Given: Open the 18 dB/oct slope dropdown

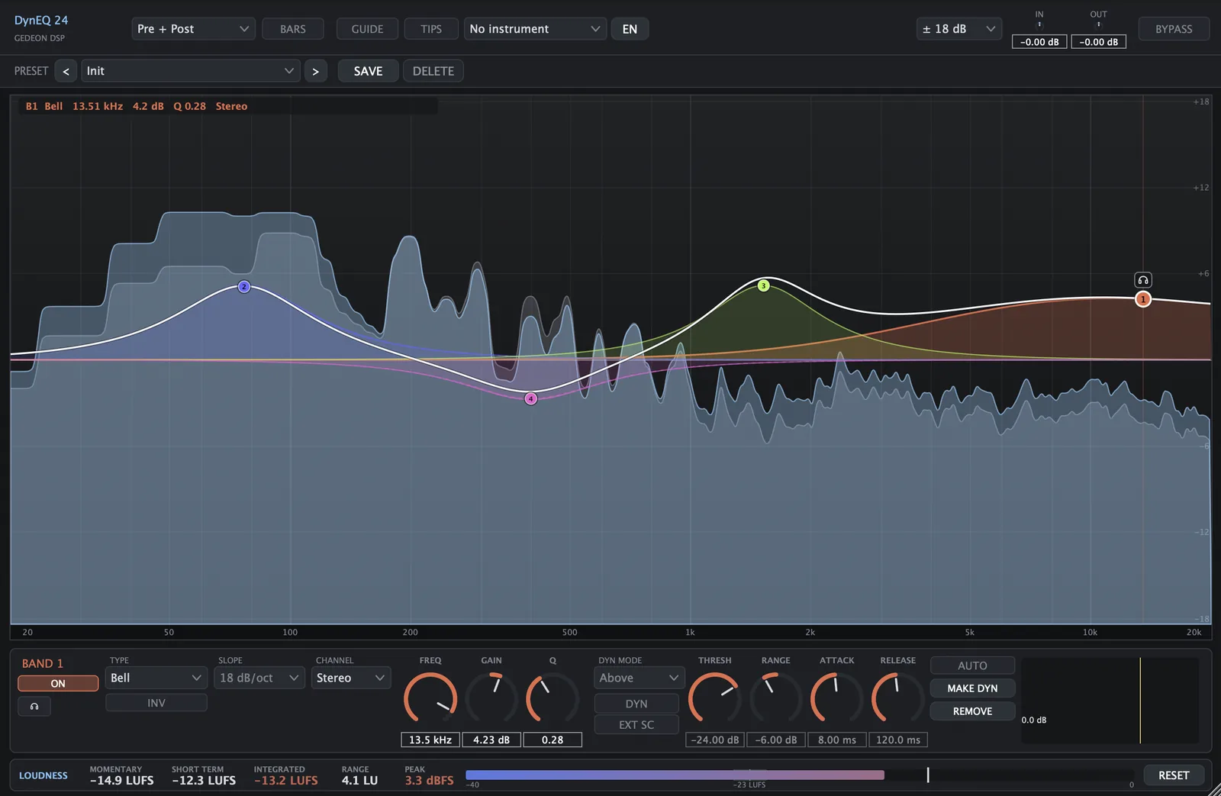Looking at the screenshot, I should coord(259,678).
